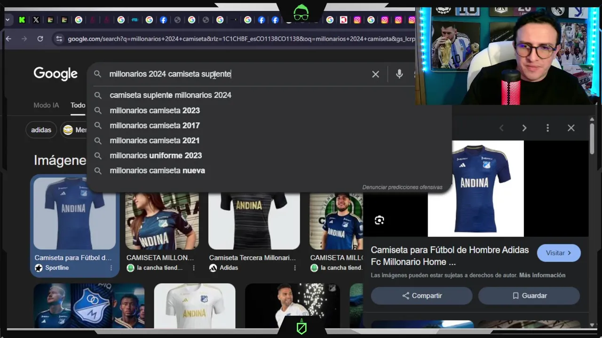Open three-dot menu for 'Camiseta Tercera' Adidas result
This screenshot has width=602, height=338.
295,268
